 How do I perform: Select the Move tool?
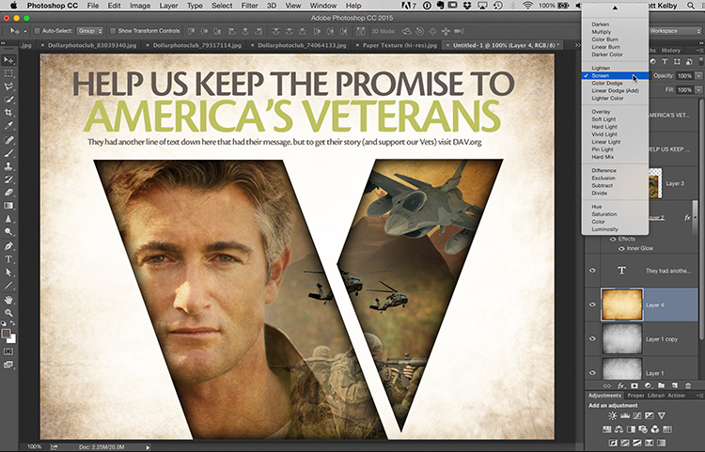pyautogui.click(x=8, y=59)
